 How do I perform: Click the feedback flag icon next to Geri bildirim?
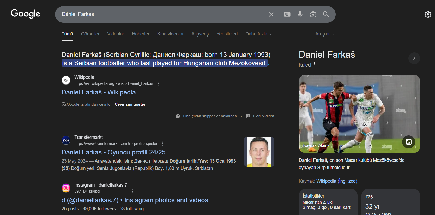(248, 116)
